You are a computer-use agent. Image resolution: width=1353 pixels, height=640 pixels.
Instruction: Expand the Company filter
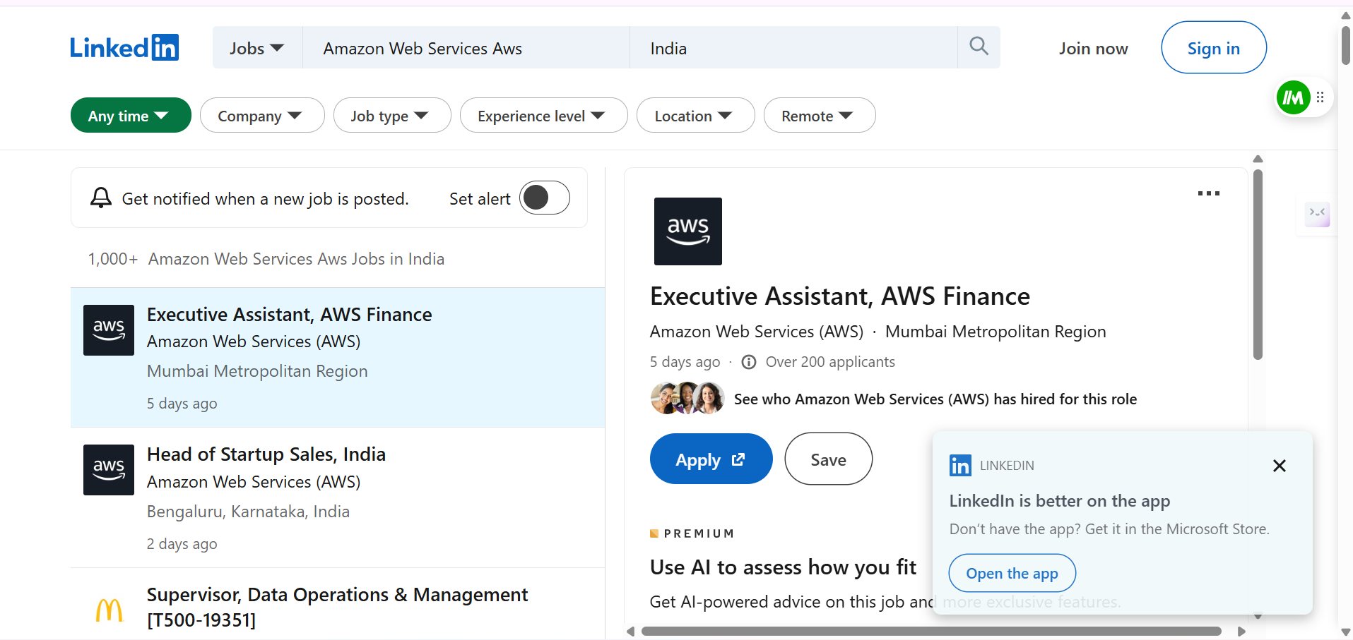(261, 115)
